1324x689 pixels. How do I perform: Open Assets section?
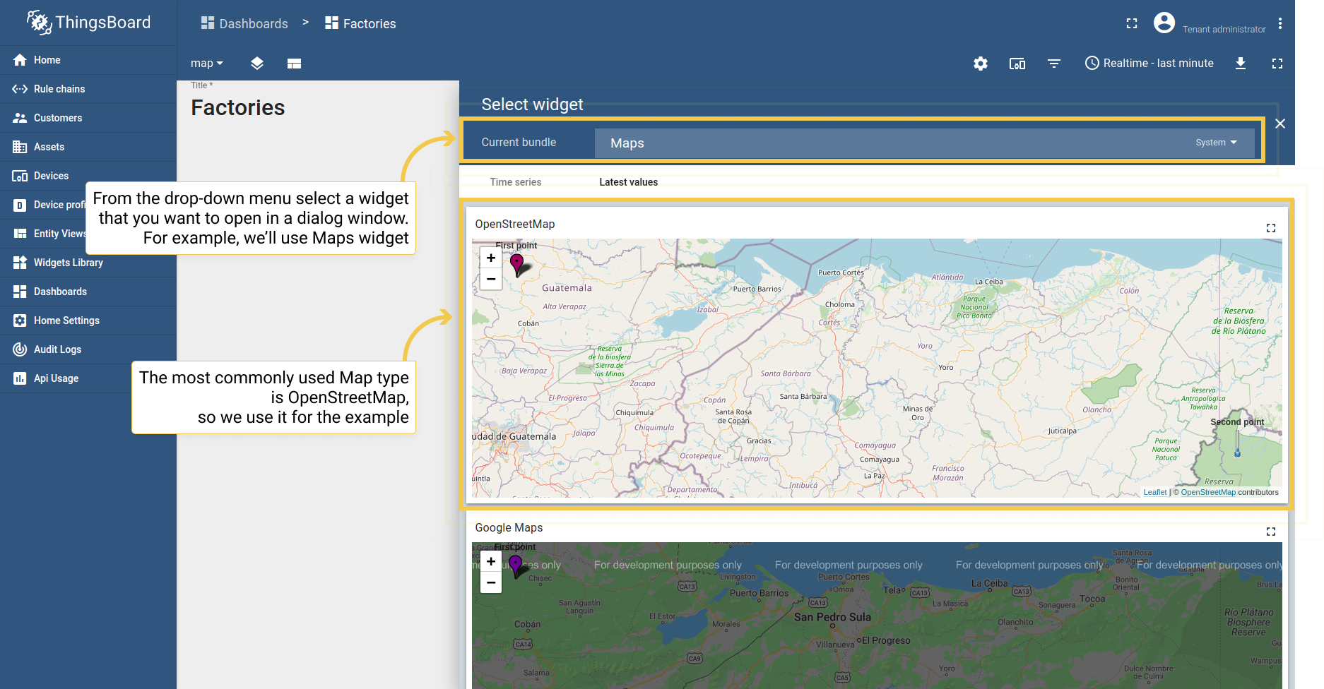(x=88, y=147)
